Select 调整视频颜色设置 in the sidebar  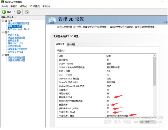click(16, 58)
